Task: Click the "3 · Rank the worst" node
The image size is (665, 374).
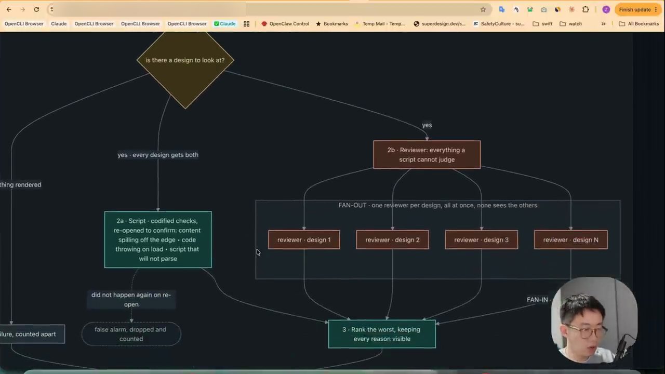Action: (x=382, y=334)
